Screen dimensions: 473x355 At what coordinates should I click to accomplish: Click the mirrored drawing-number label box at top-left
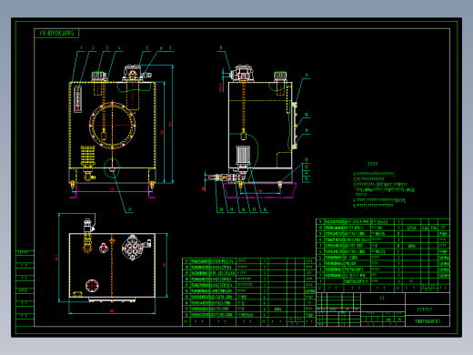click(56, 33)
